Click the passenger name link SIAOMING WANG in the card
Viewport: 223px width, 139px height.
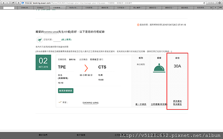click(90, 103)
